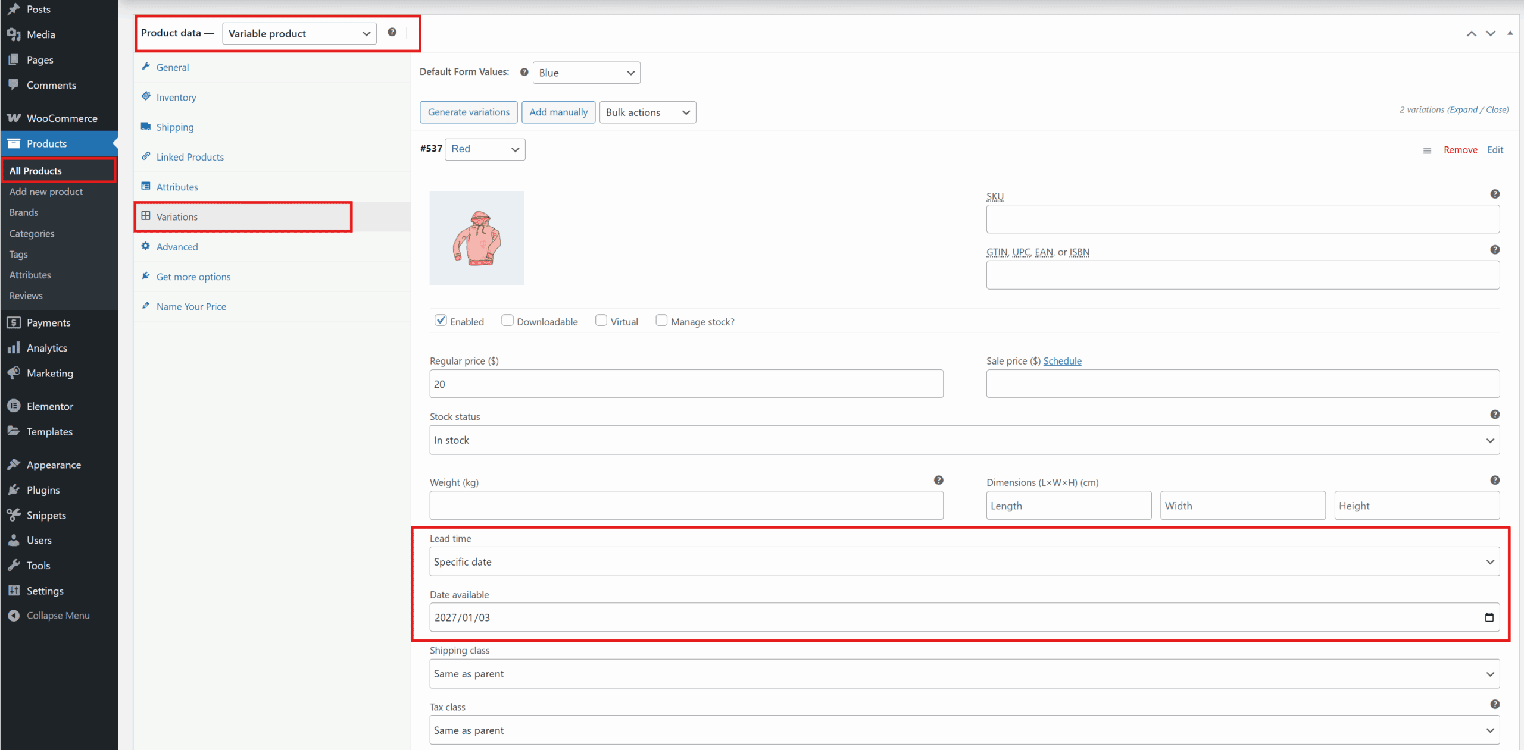The height and width of the screenshot is (750, 1524).
Task: Click Edit link for variation #537
Action: 1495,150
